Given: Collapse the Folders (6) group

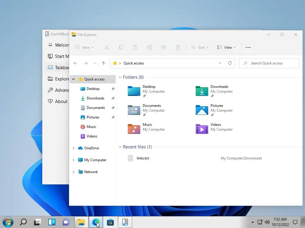Looking at the screenshot, I should pyautogui.click(x=120, y=77).
